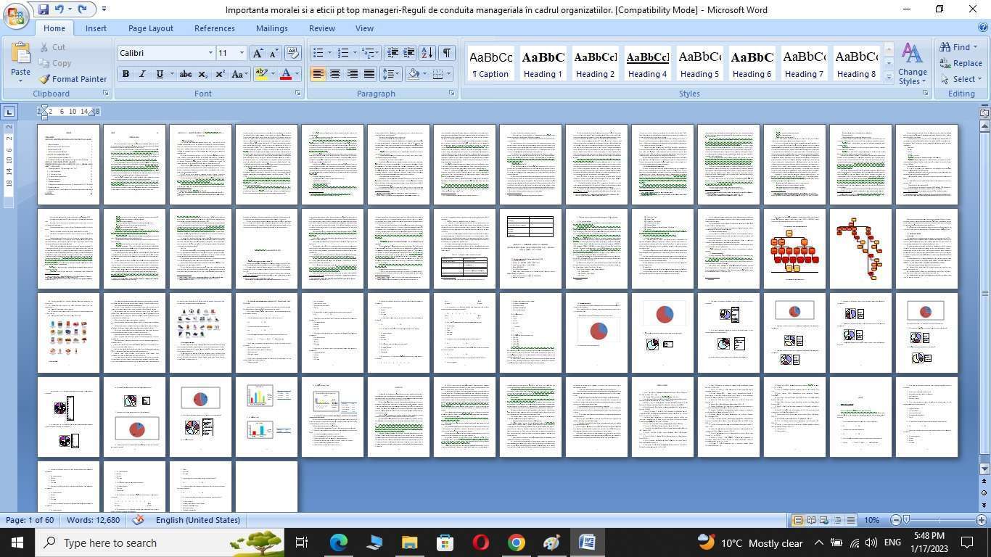Toggle Bold formatting
Viewport: 991px width, 557px height.
[x=126, y=74]
